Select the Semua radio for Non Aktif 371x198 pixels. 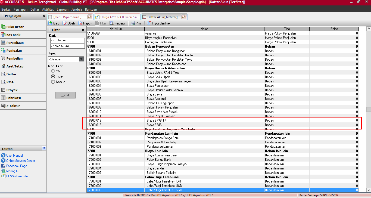pyautogui.click(x=53, y=82)
